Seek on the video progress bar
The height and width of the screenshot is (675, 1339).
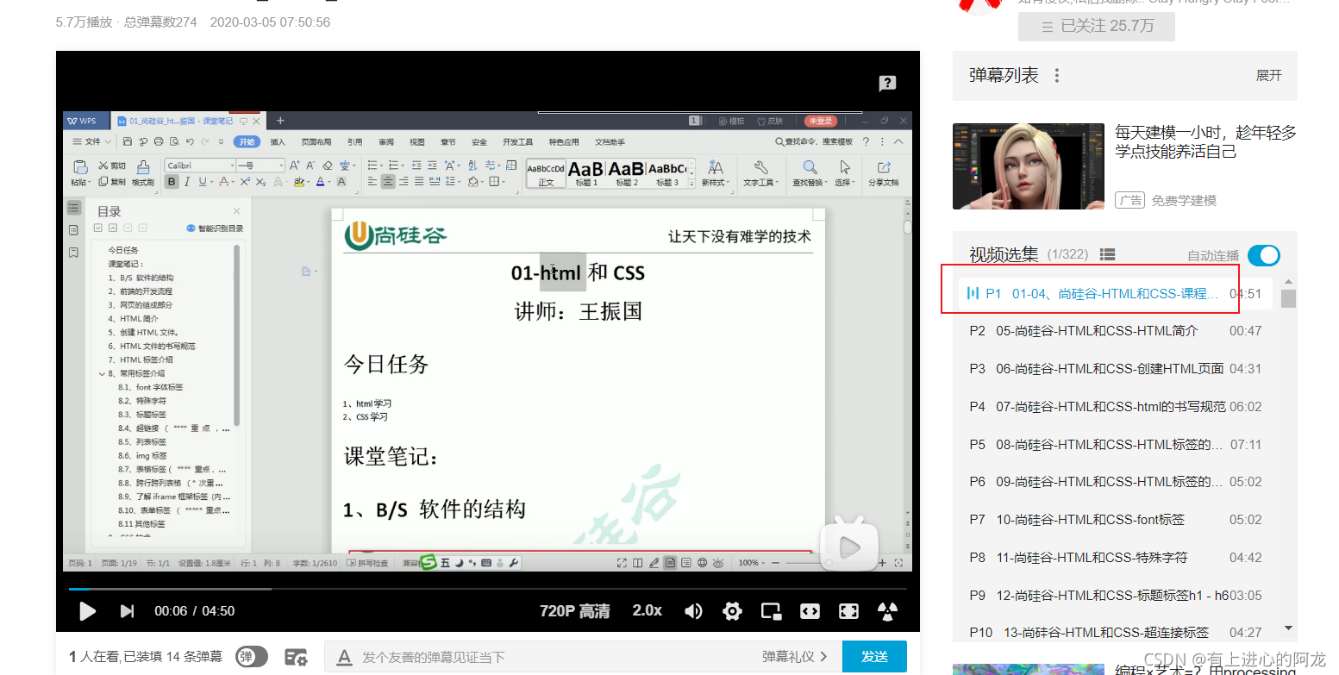[488, 589]
